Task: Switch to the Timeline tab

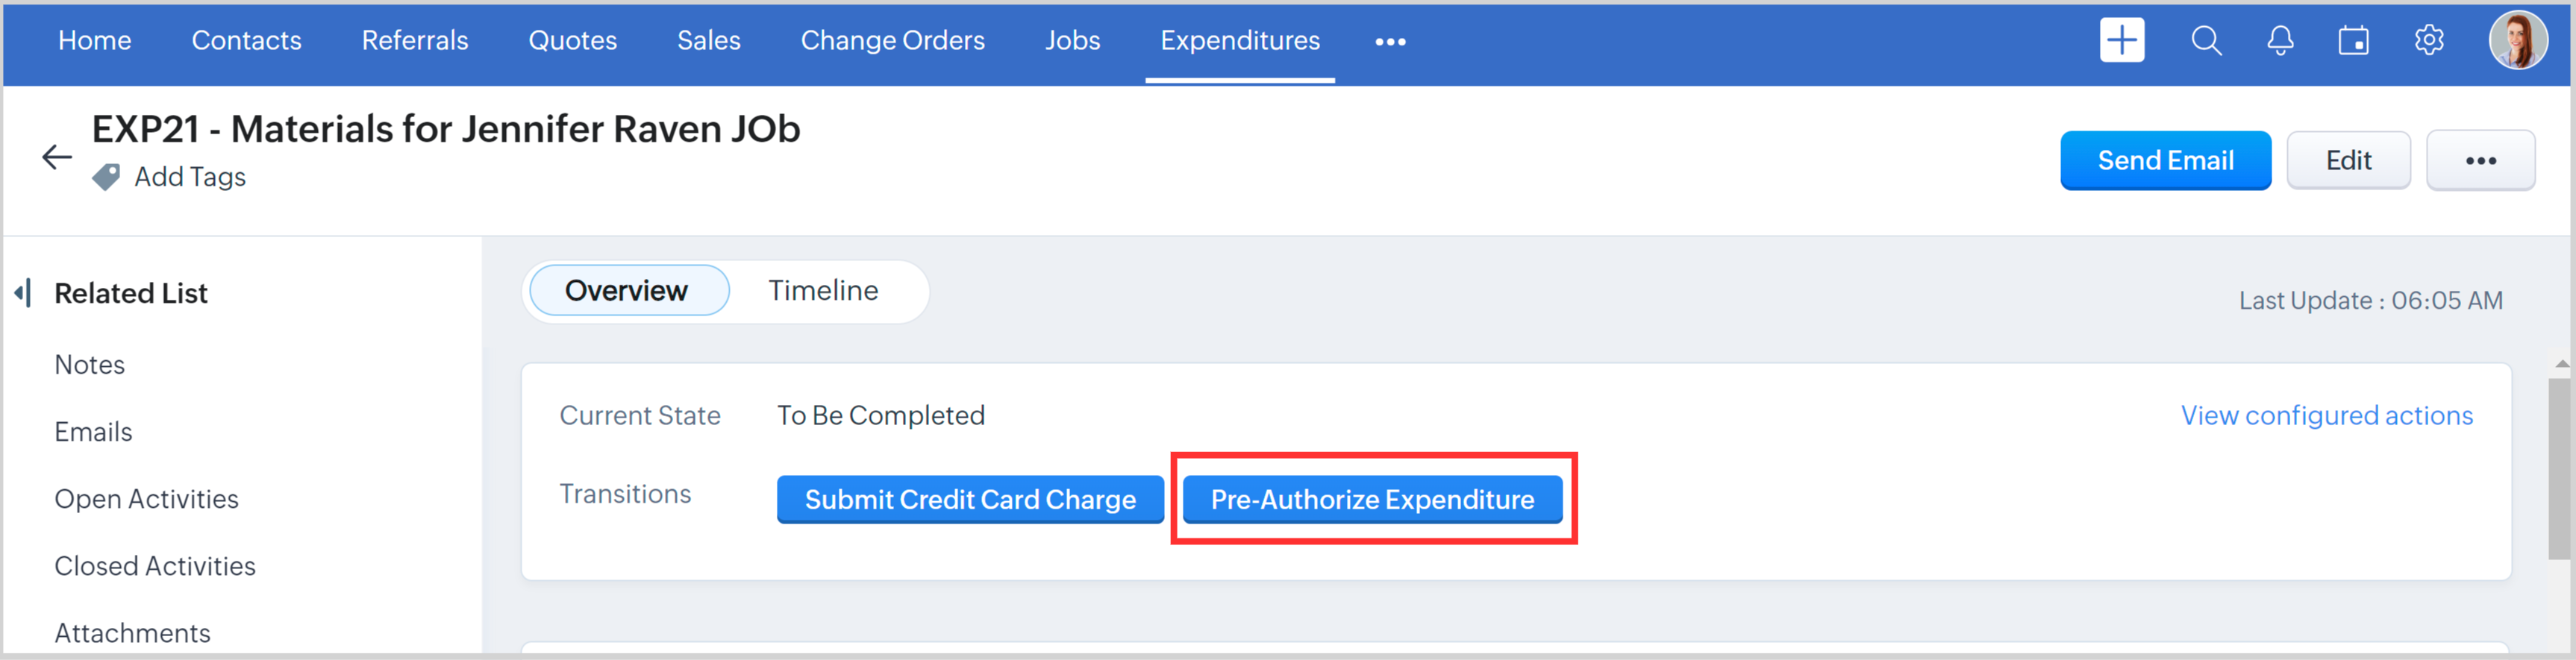Action: pyautogui.click(x=823, y=291)
